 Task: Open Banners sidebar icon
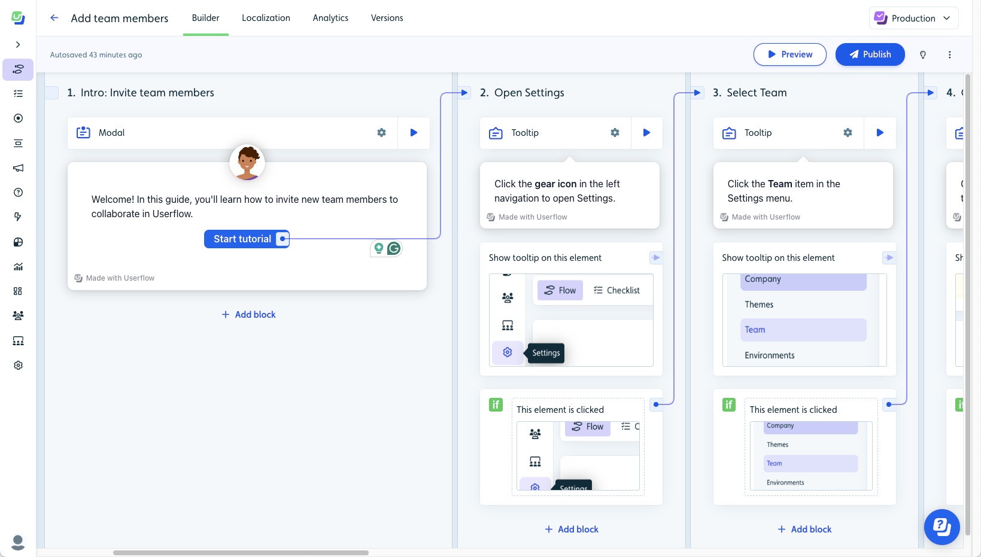click(18, 143)
